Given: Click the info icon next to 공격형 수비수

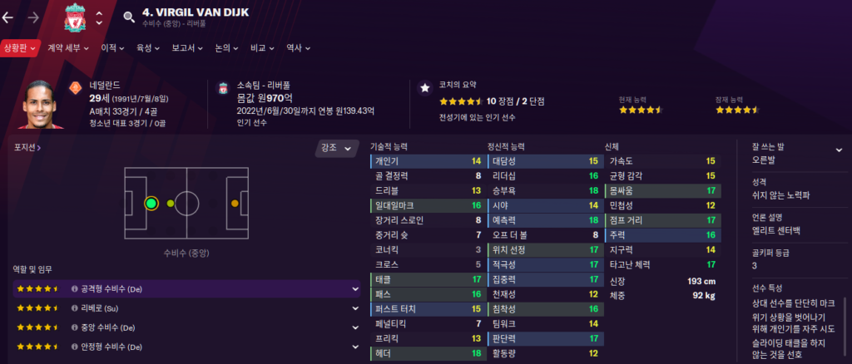Looking at the screenshot, I should 74,289.
